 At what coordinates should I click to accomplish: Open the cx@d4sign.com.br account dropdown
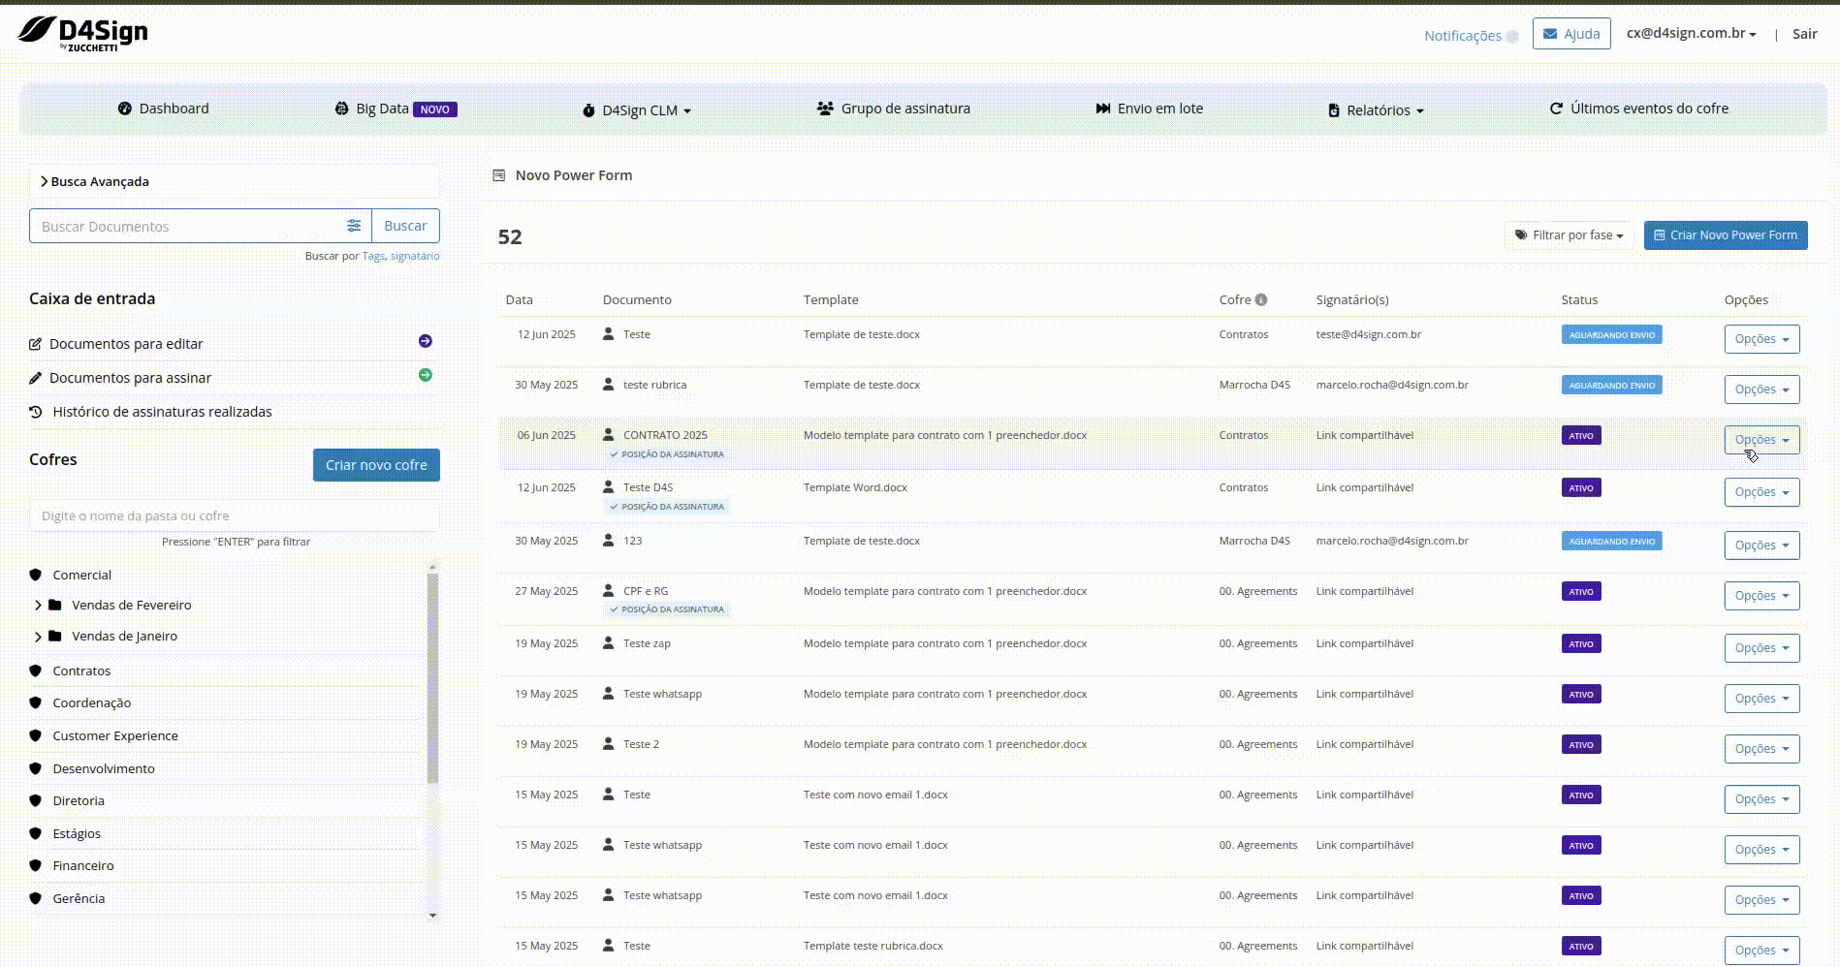(x=1691, y=33)
